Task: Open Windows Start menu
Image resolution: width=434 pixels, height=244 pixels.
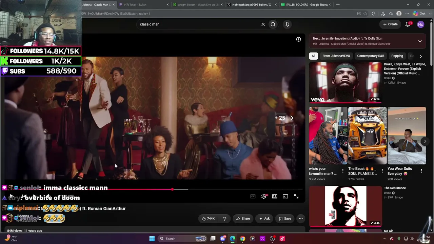Action: (x=152, y=239)
